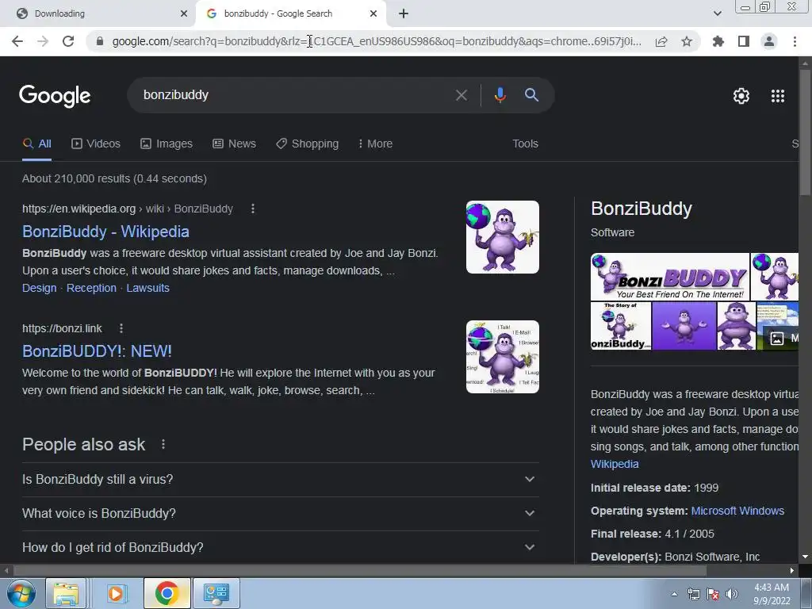Open the Chrome side panel icon
Viewport: 812px width, 609px height.
point(744,41)
